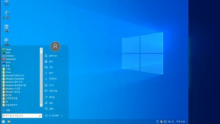Screen dimensions: 220x124
Task: Open 설정 (Settings) with gear icon
Action: point(49,103)
